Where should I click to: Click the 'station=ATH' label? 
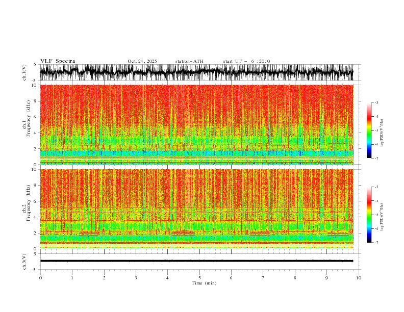point(189,61)
